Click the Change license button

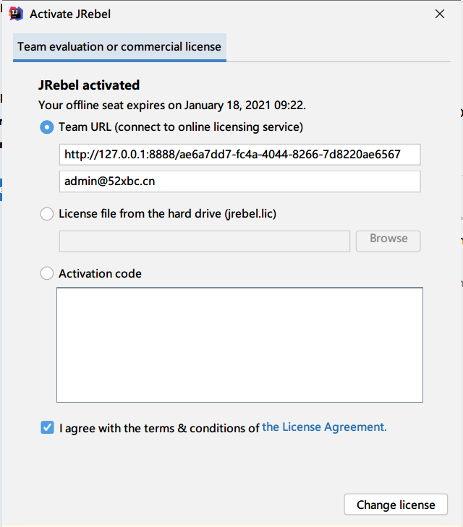(x=396, y=505)
